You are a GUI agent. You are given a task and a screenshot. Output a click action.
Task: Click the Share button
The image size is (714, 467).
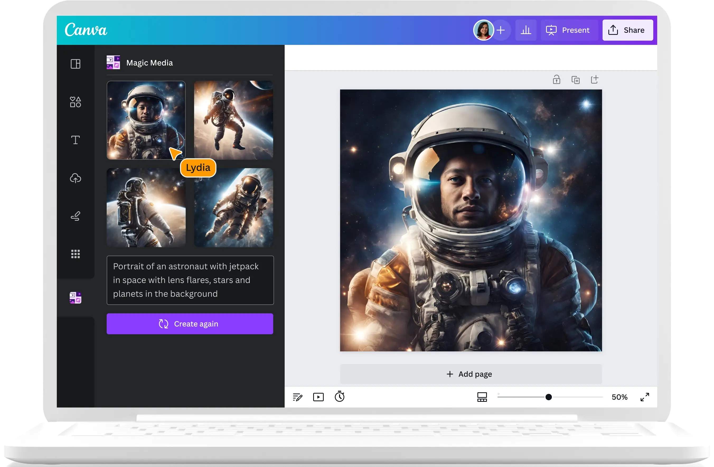pos(627,30)
